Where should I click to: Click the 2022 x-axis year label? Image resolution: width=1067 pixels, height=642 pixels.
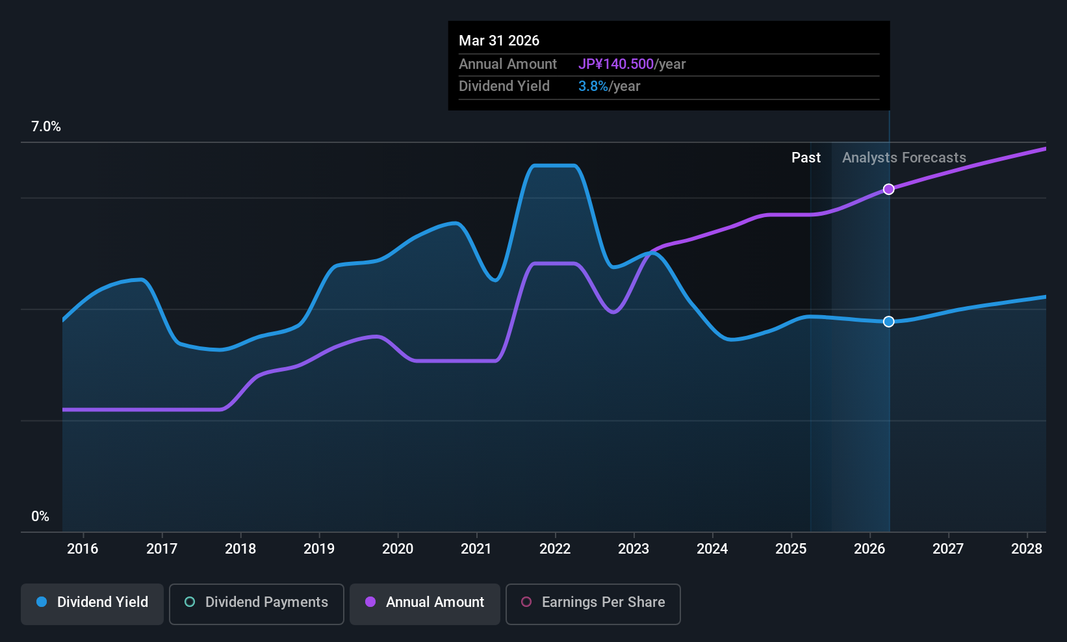pos(555,548)
